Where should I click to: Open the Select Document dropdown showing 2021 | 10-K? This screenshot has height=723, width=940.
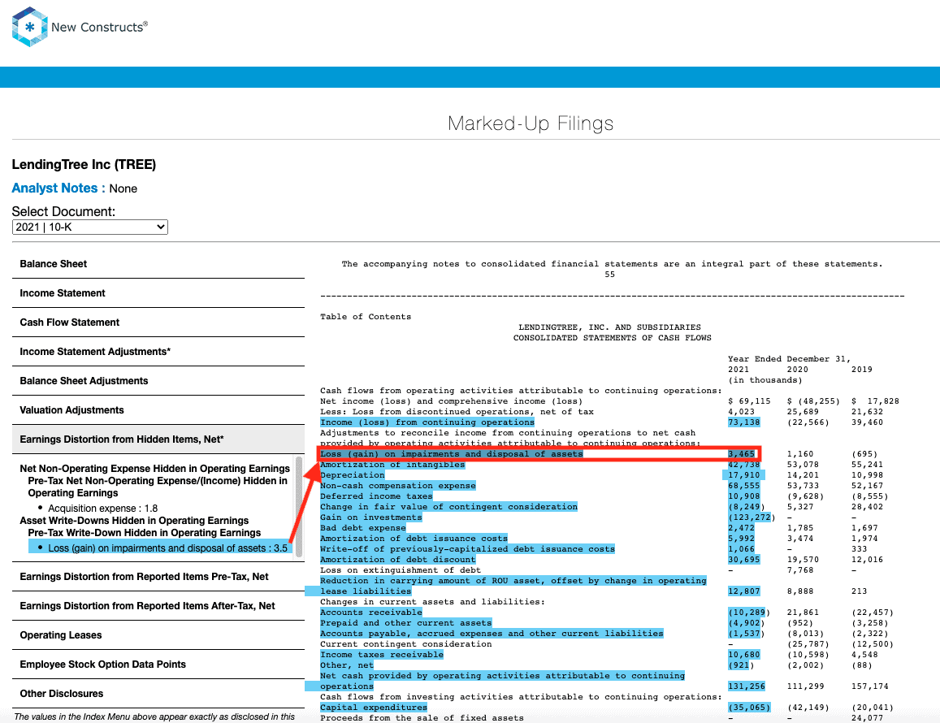tap(90, 227)
